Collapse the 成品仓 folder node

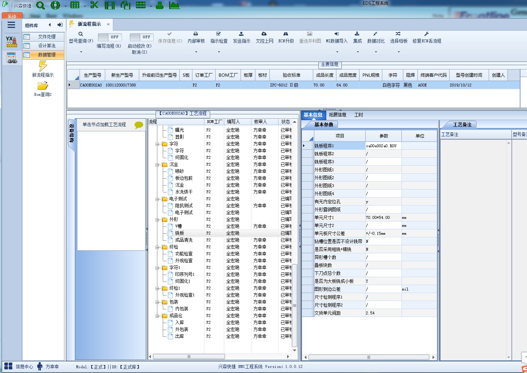coord(157,316)
